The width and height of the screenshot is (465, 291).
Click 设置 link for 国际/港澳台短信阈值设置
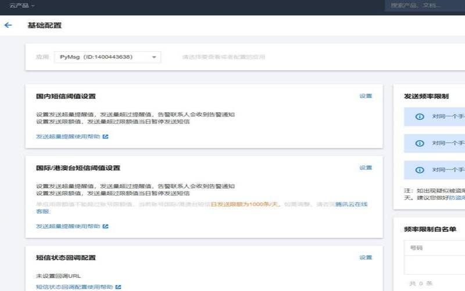tap(366, 168)
